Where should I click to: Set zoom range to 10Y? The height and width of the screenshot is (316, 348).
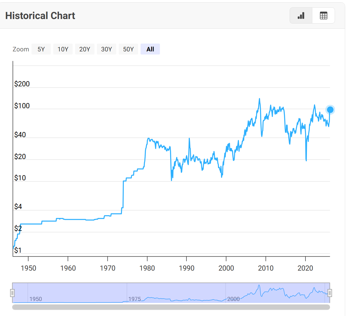tap(63, 49)
